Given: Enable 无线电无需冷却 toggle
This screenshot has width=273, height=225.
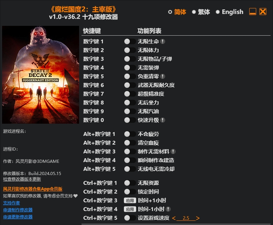Looking at the screenshot, I should coord(130,169).
